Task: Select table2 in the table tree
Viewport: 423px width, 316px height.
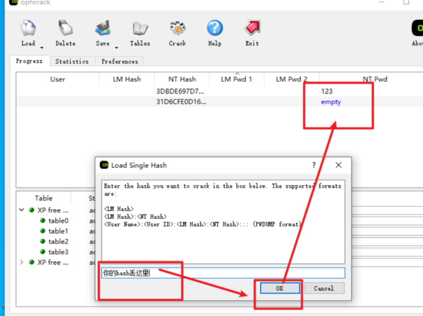Action: pos(58,242)
